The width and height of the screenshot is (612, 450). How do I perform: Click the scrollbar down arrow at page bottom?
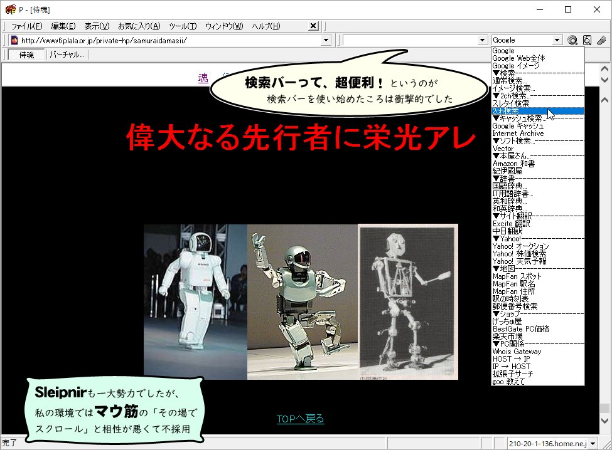coord(605,421)
